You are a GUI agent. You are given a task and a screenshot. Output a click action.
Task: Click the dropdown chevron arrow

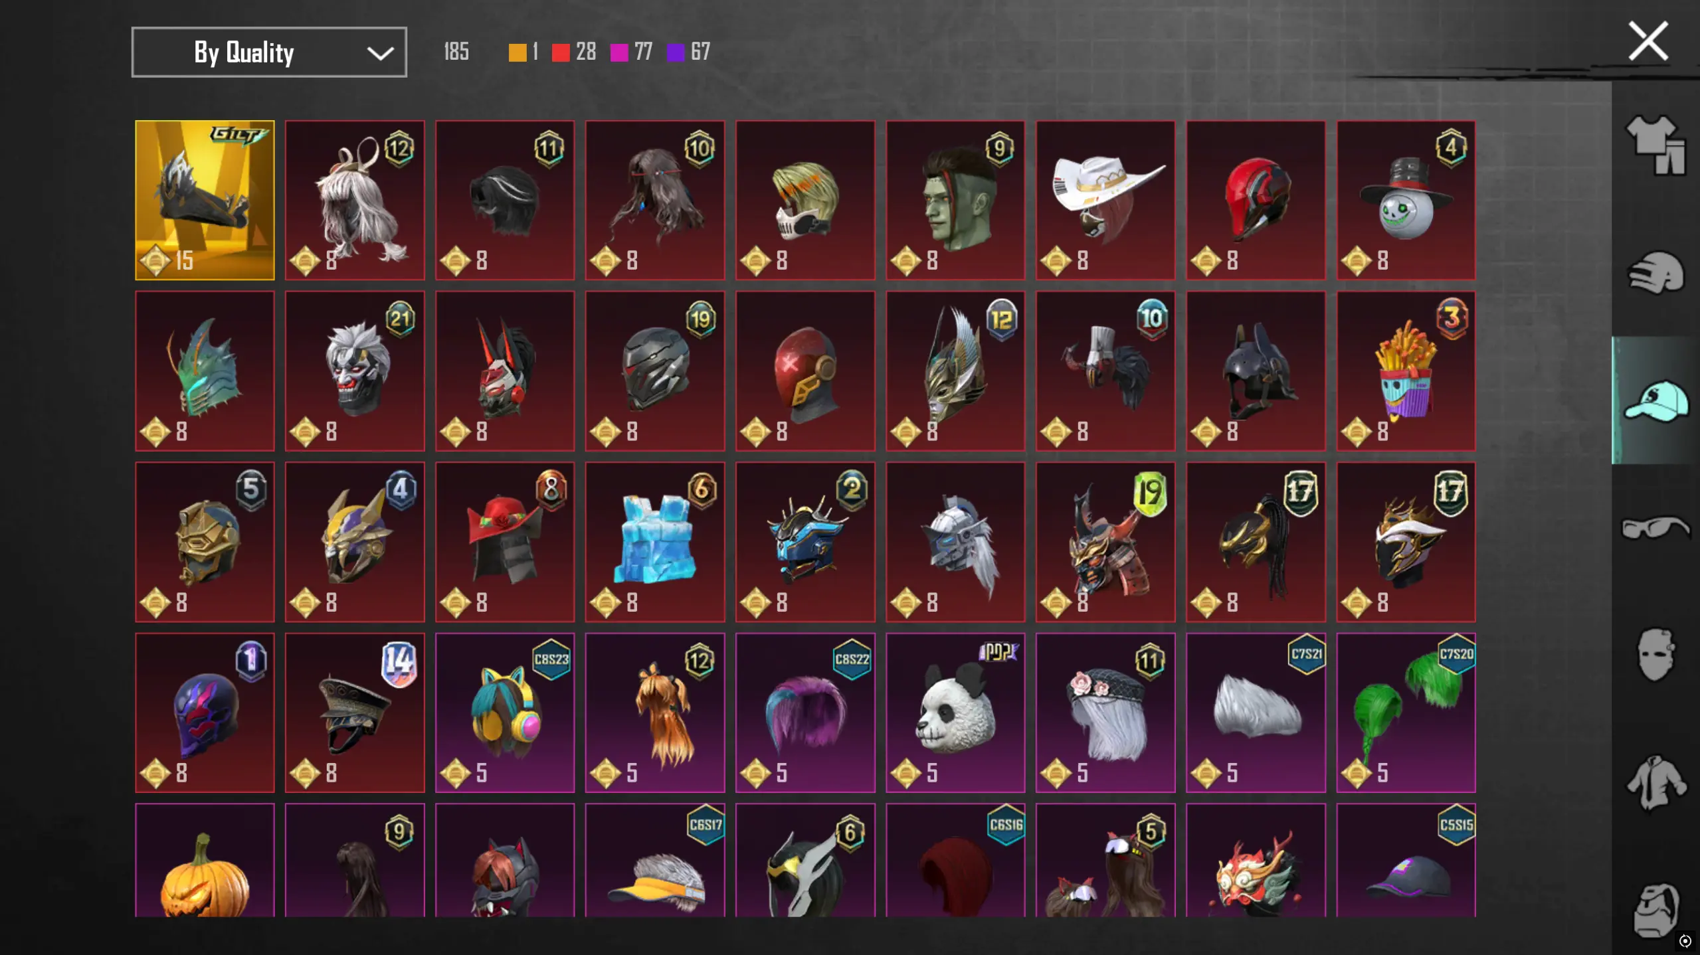point(380,52)
